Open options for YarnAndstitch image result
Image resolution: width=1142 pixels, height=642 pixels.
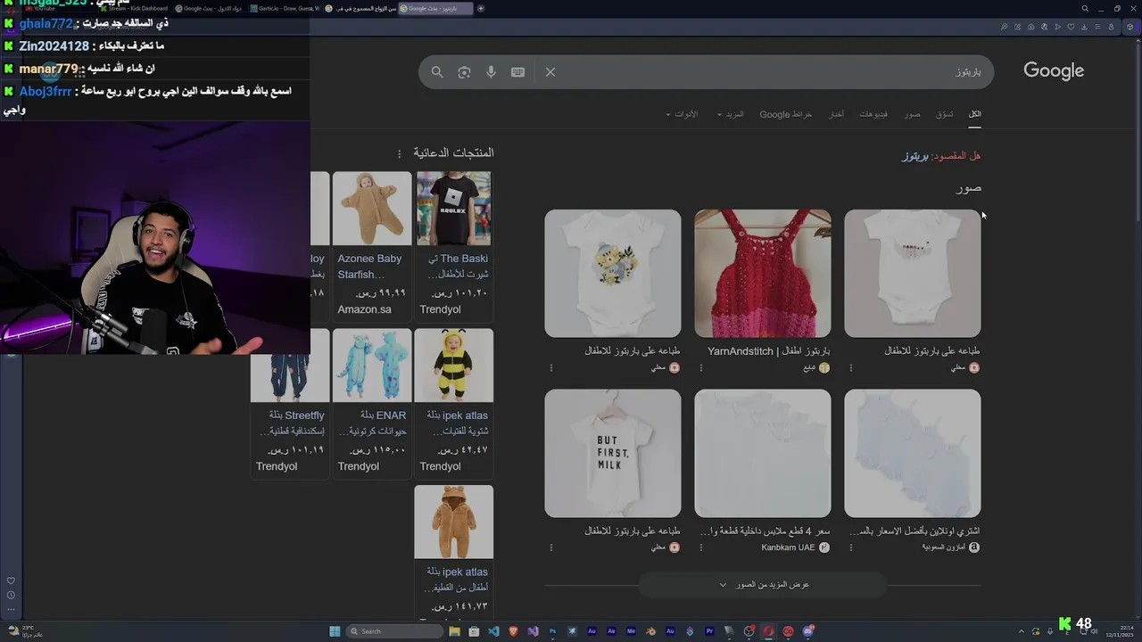tap(700, 367)
